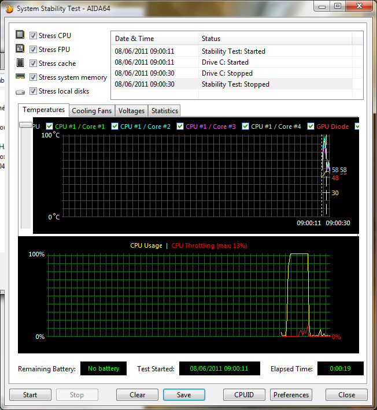The image size is (377, 410).
Task: Maximize the AIDA64 window
Action: (x=338, y=6)
